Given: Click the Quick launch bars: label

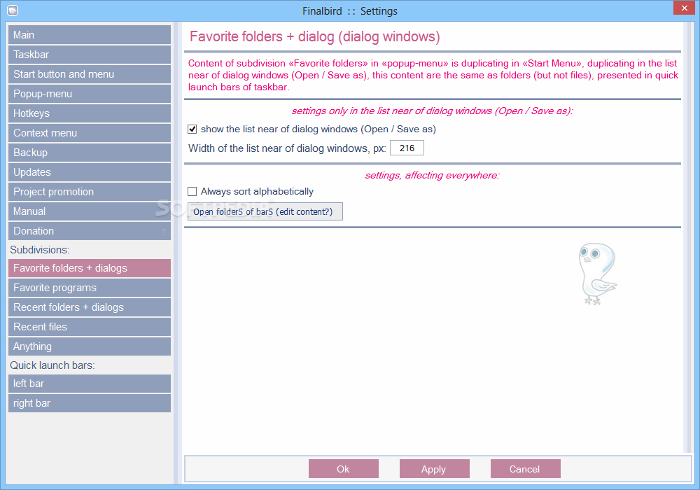Looking at the screenshot, I should [x=52, y=365].
